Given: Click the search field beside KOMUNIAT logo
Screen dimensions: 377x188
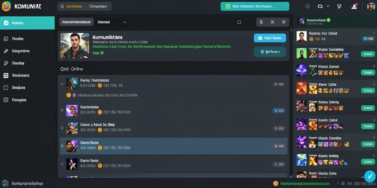Looking at the screenshot, I should click(x=84, y=7).
